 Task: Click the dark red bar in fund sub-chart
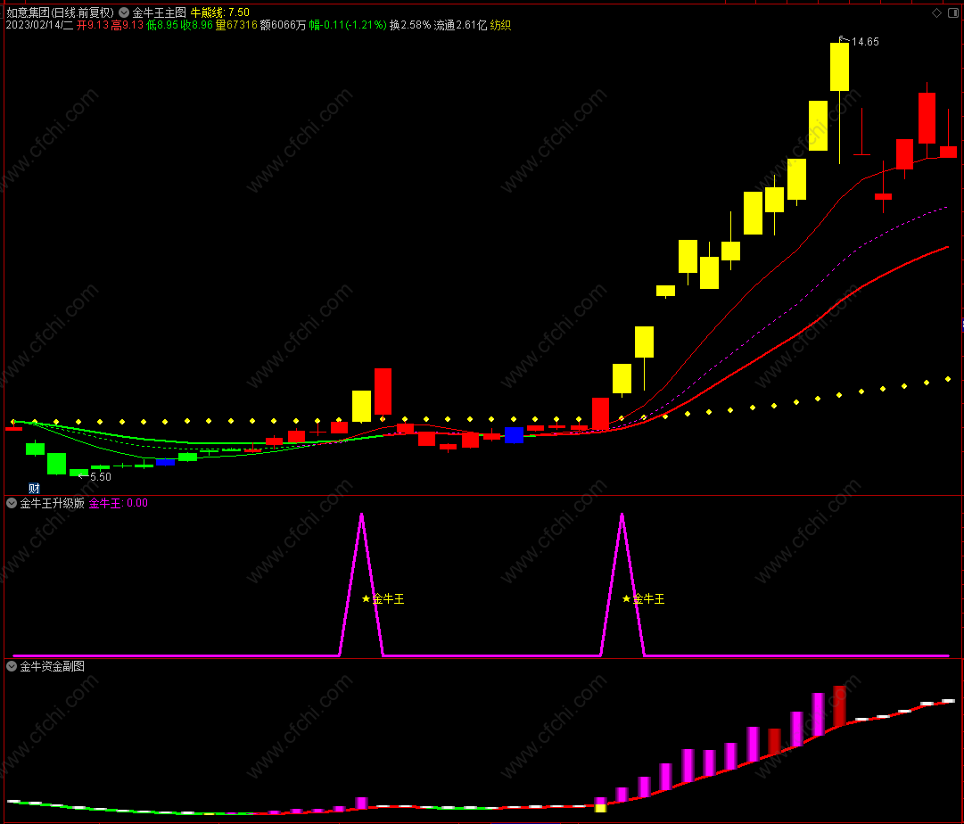click(x=839, y=705)
